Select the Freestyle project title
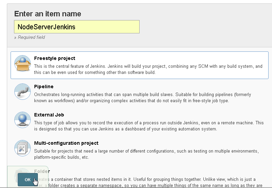This screenshot has height=188, width=272. tap(55, 58)
